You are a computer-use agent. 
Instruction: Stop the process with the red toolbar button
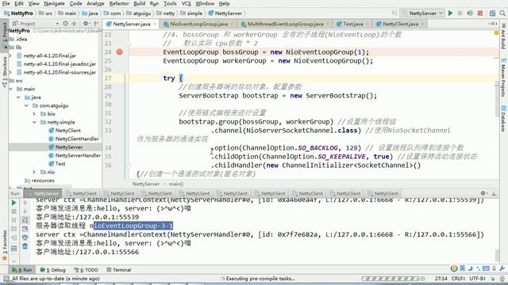click(x=480, y=13)
